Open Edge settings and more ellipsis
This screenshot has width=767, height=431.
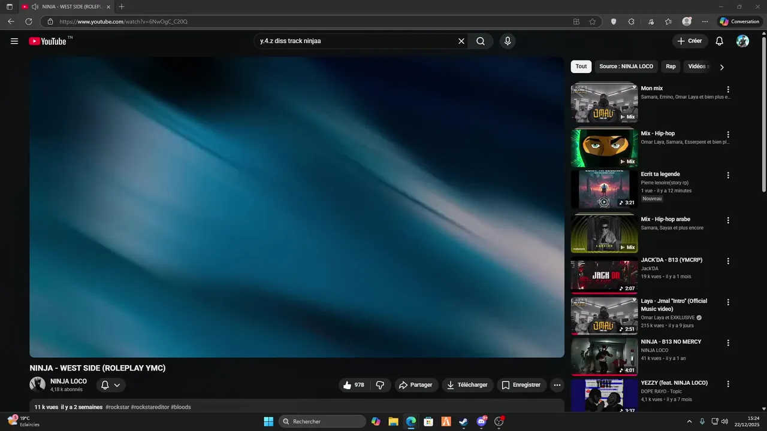click(705, 22)
